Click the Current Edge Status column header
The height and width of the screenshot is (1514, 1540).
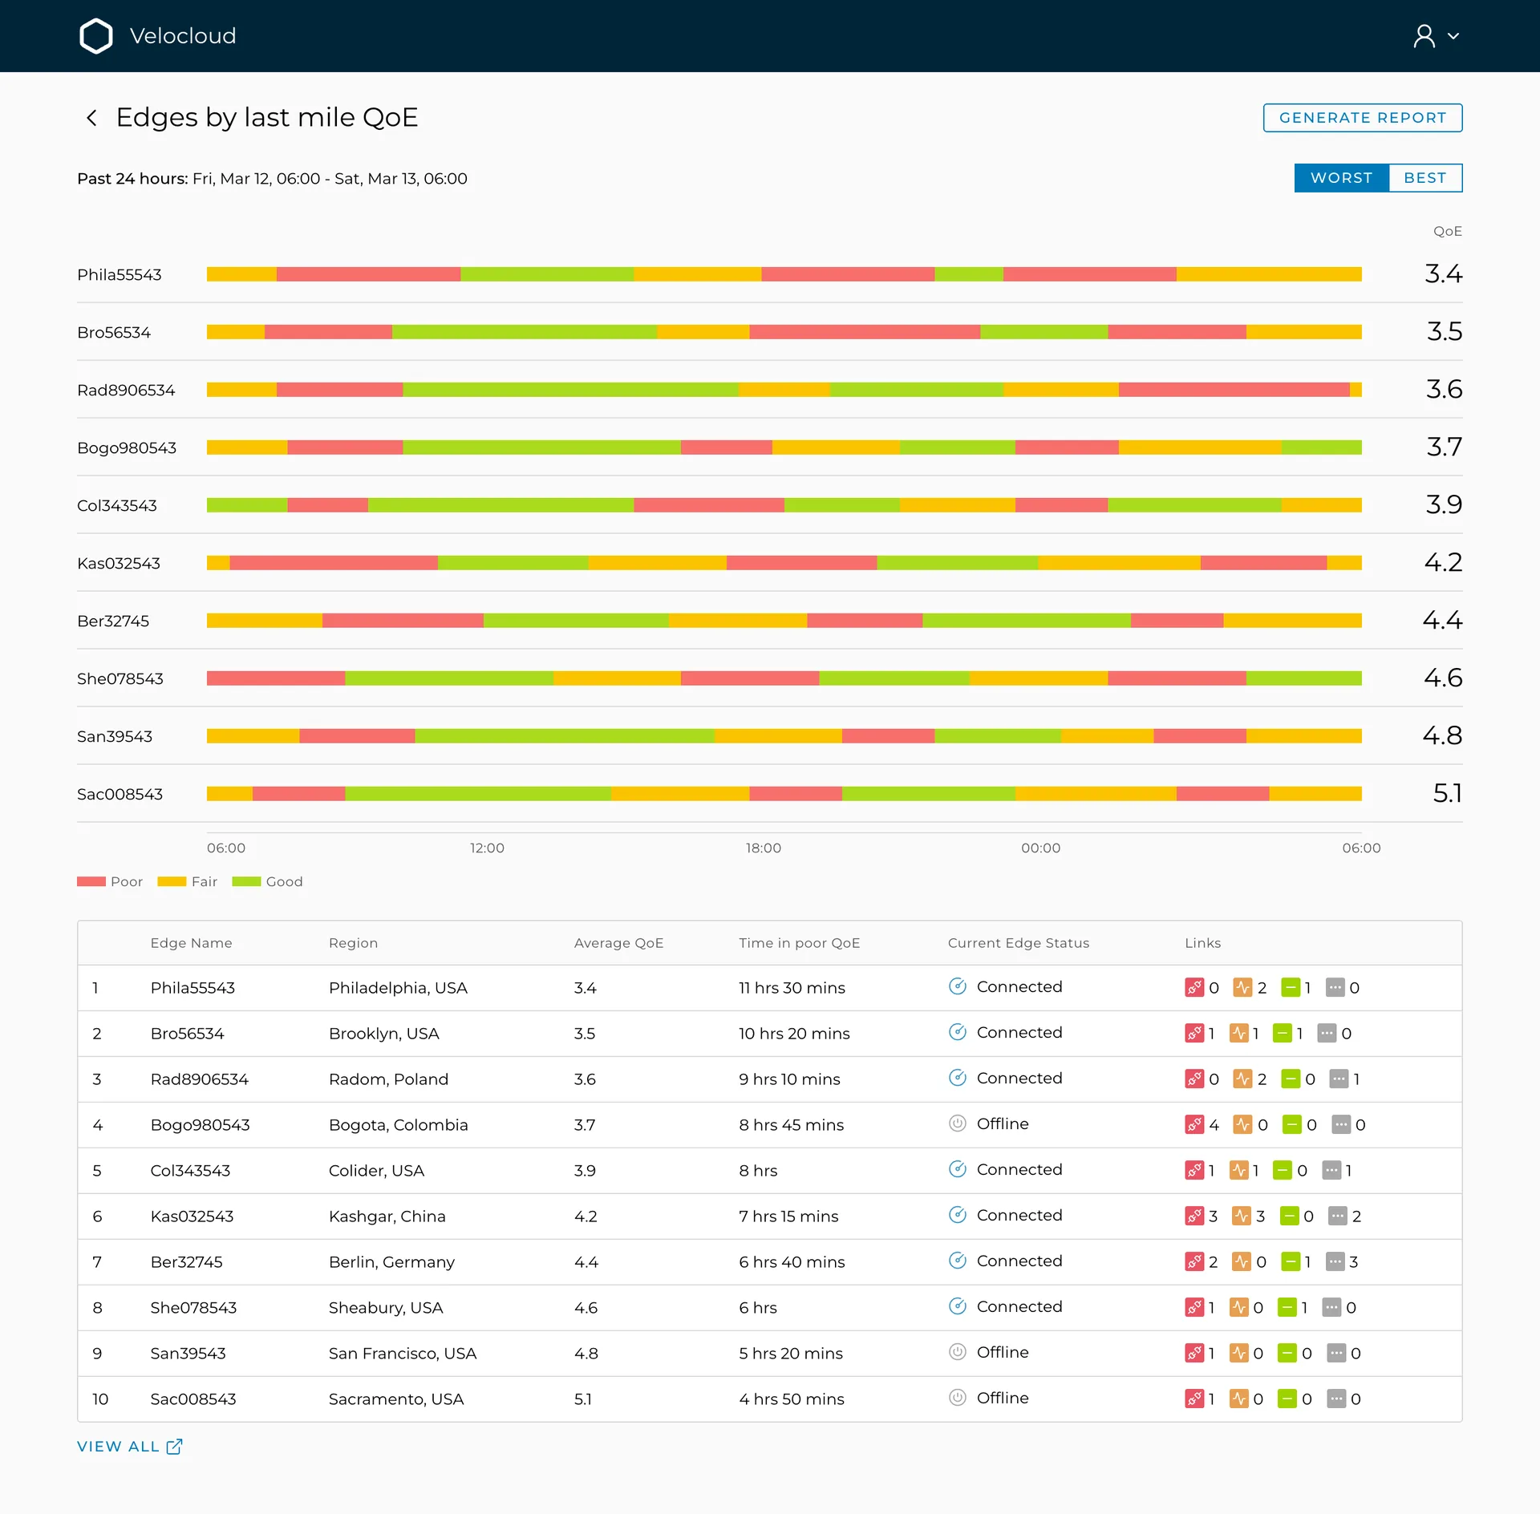1018,943
